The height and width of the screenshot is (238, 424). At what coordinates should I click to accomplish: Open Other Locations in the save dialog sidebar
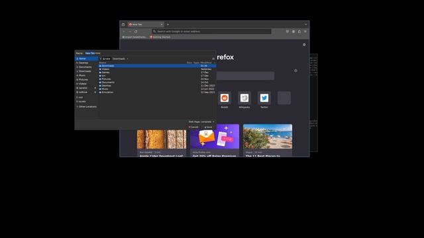tap(86, 106)
